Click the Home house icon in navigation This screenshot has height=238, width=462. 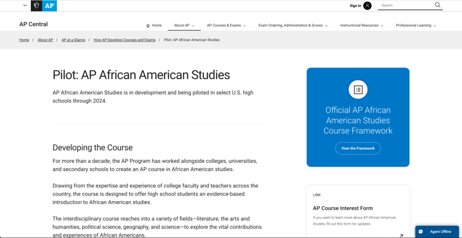pos(148,26)
